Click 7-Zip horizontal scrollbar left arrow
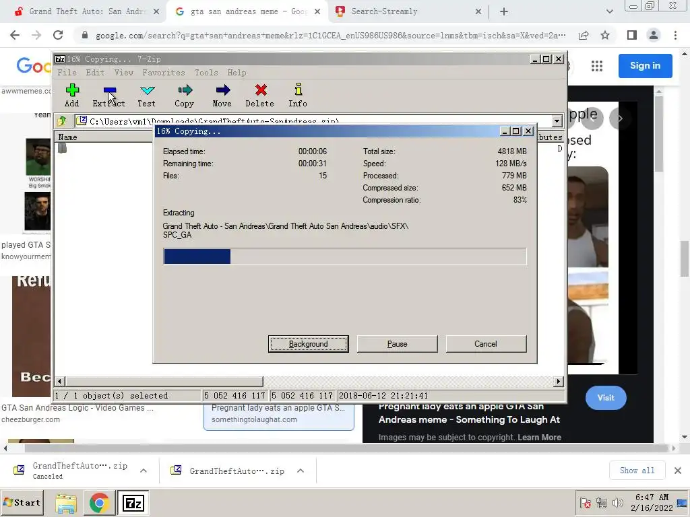This screenshot has width=690, height=517. pyautogui.click(x=60, y=381)
